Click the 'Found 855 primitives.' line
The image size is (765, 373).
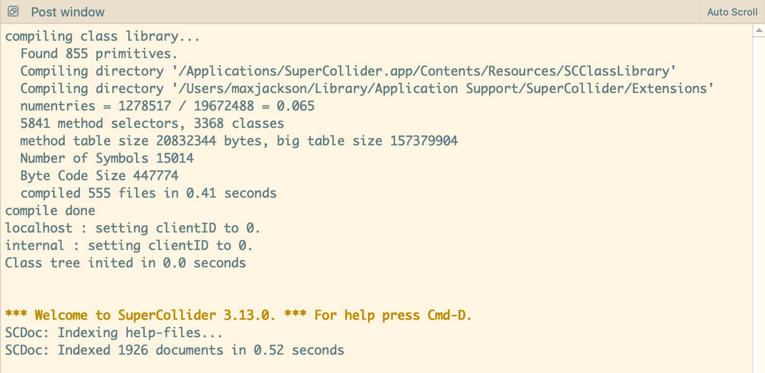(x=99, y=54)
